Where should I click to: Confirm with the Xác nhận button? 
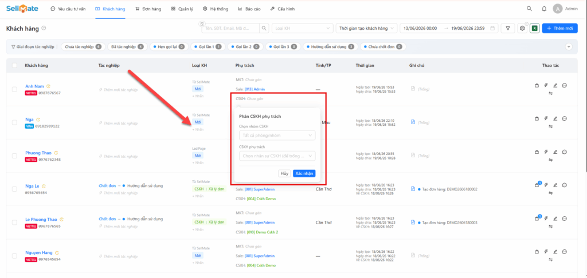[304, 173]
